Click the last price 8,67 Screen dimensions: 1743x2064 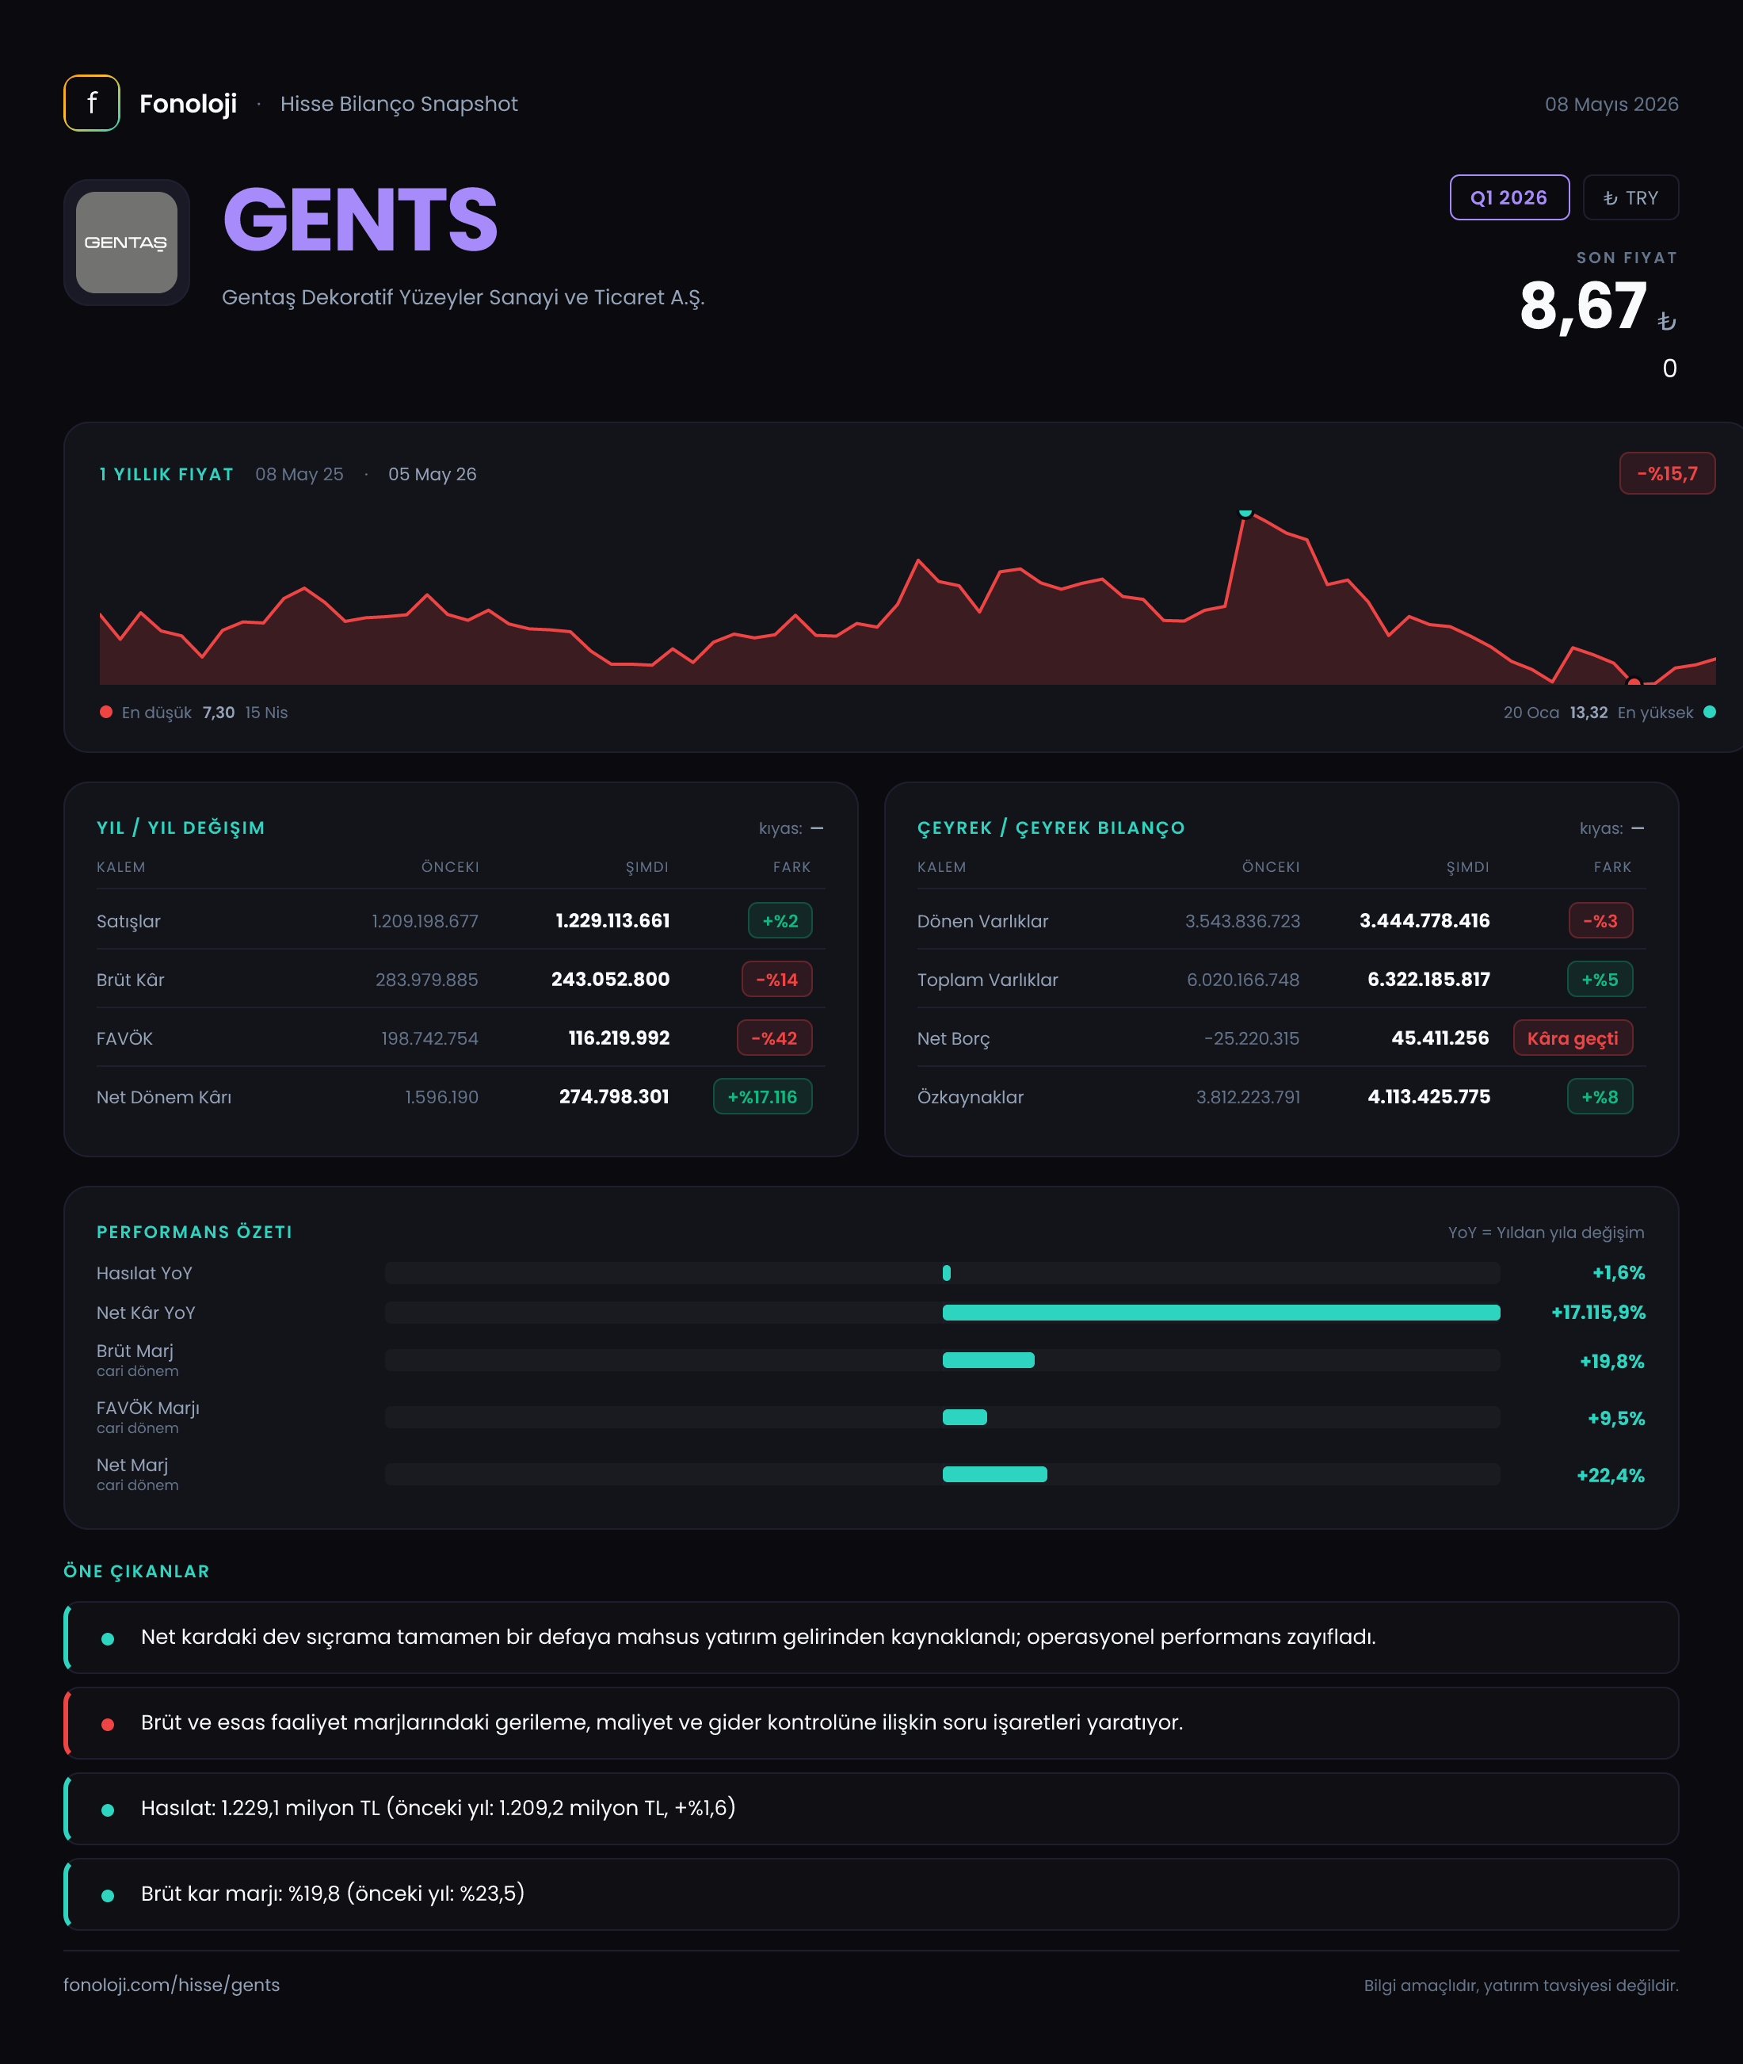coord(1583,305)
